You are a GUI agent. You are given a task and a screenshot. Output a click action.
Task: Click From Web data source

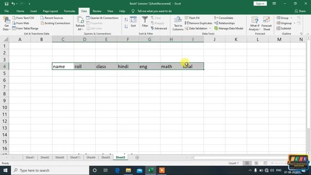(x=20, y=23)
